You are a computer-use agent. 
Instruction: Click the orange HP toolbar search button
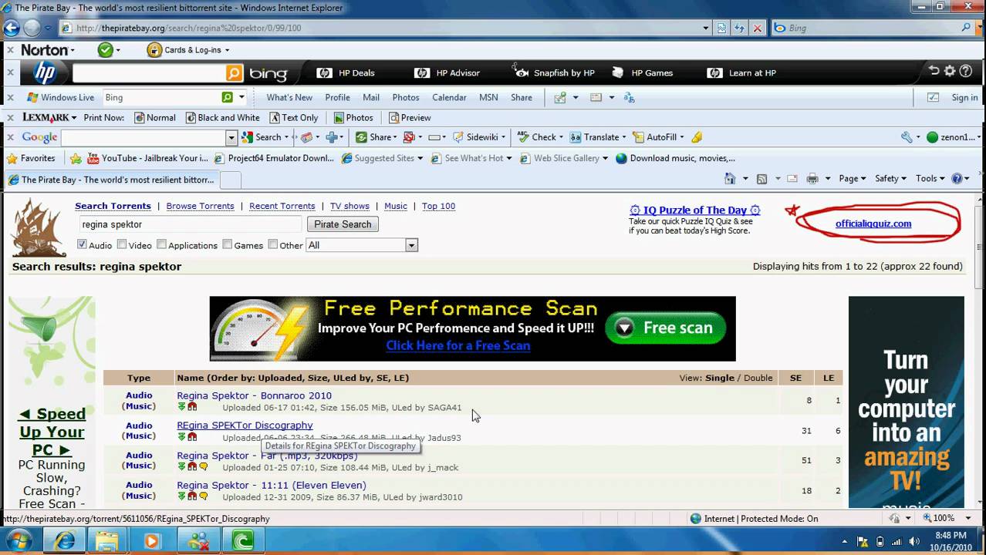click(235, 73)
